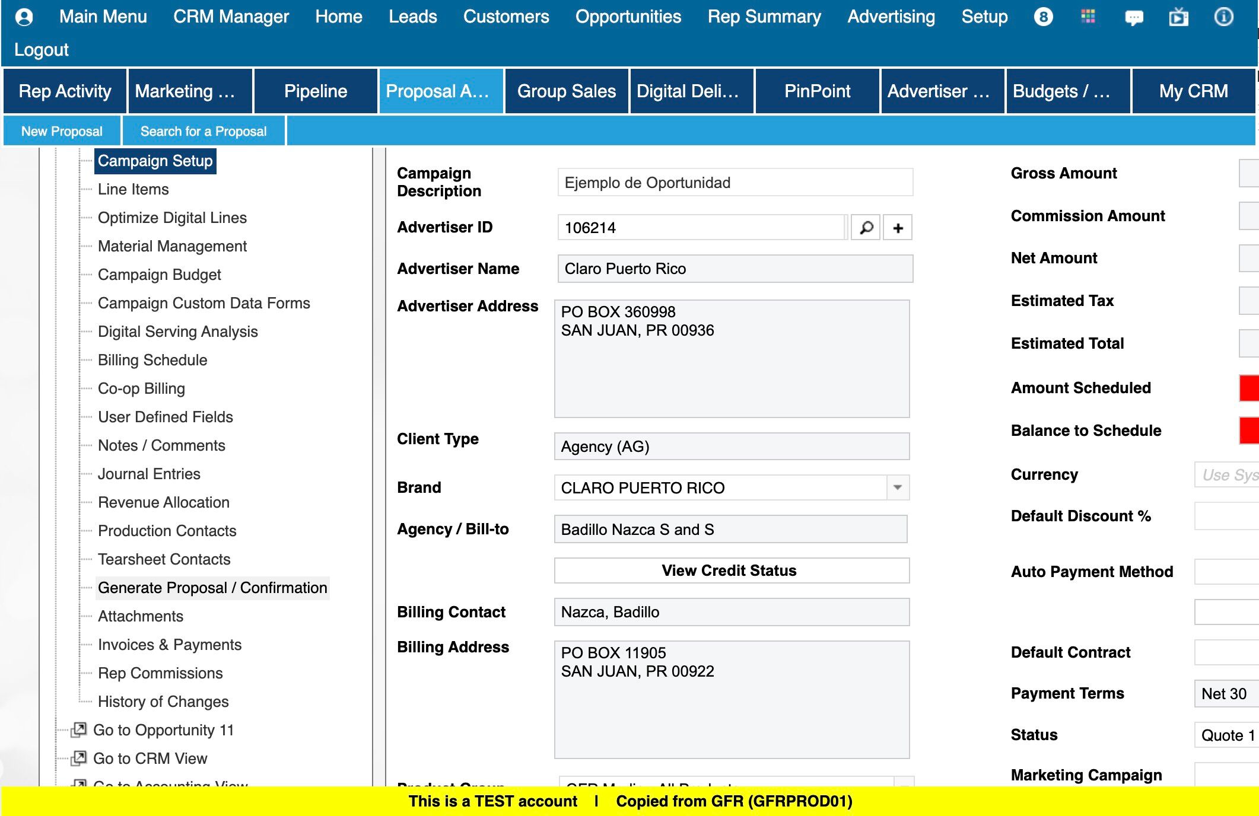
Task: Open the Opportunities menu
Action: pos(628,17)
